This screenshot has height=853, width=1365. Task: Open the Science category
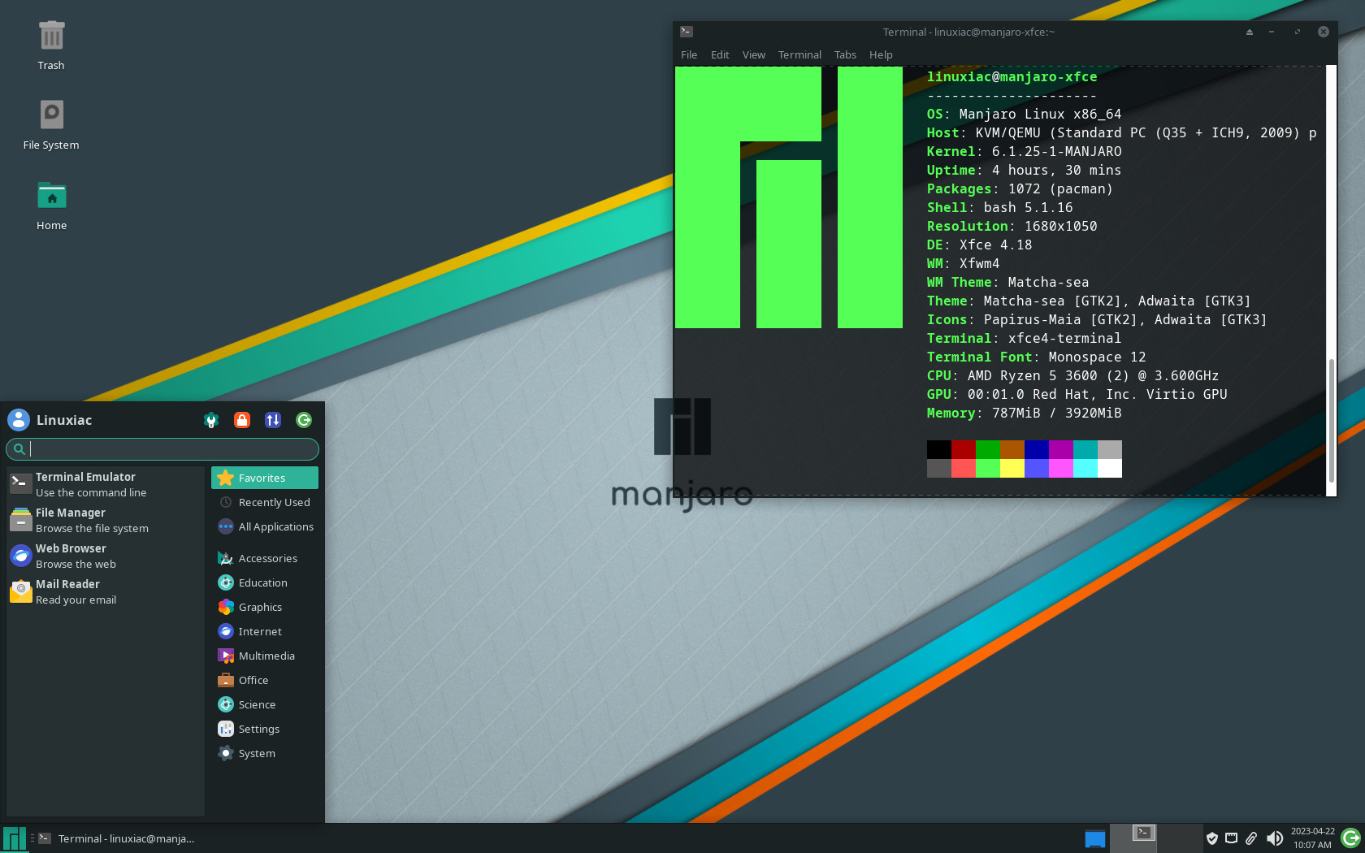[265, 704]
